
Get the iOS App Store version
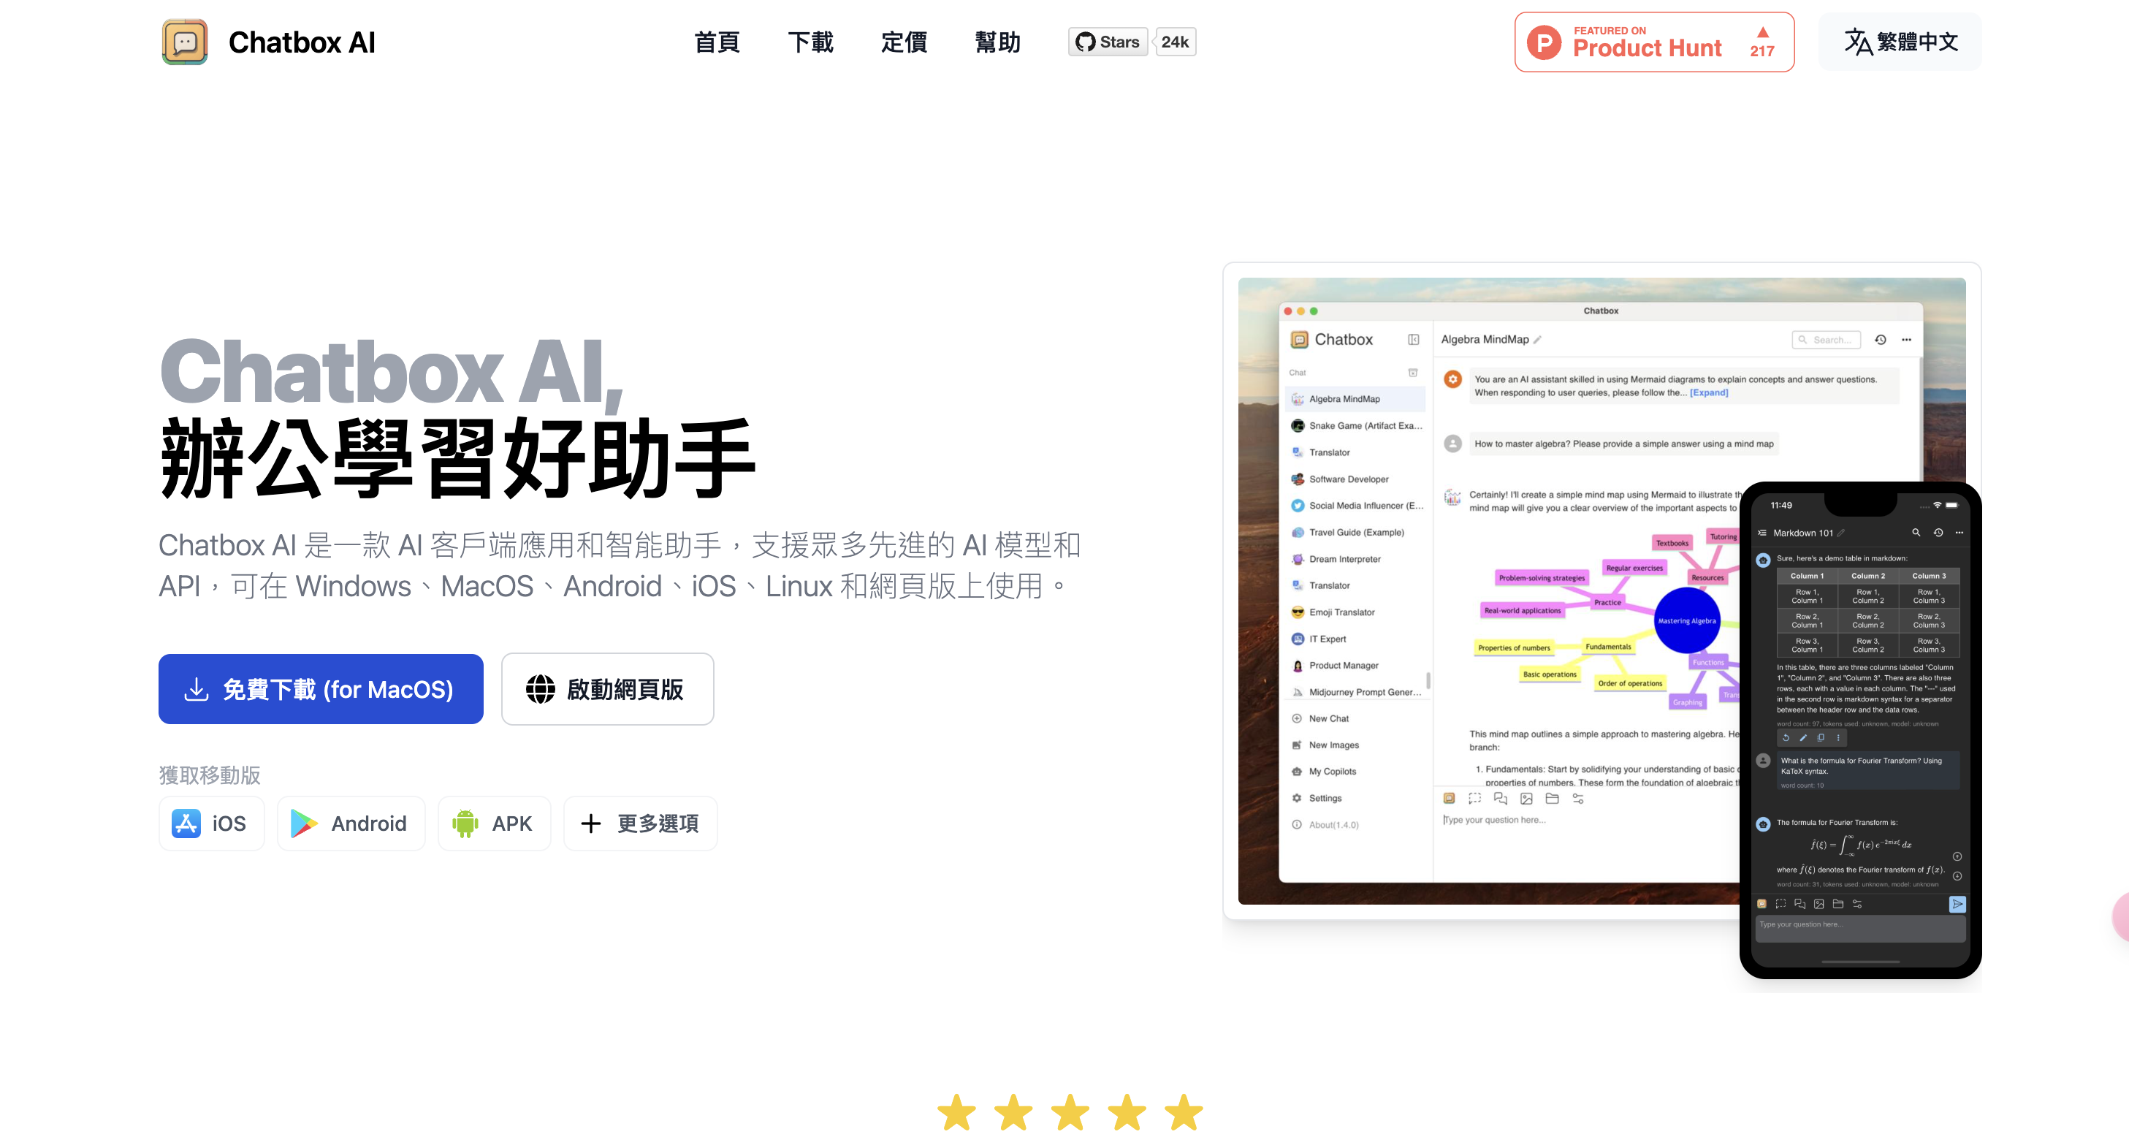(212, 824)
